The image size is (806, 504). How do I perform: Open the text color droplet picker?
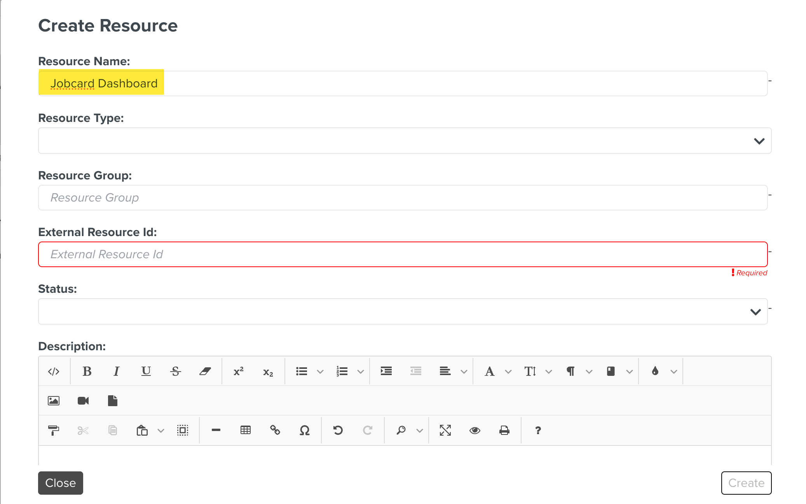[x=655, y=372]
